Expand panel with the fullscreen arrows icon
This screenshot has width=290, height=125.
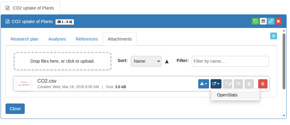271,21
